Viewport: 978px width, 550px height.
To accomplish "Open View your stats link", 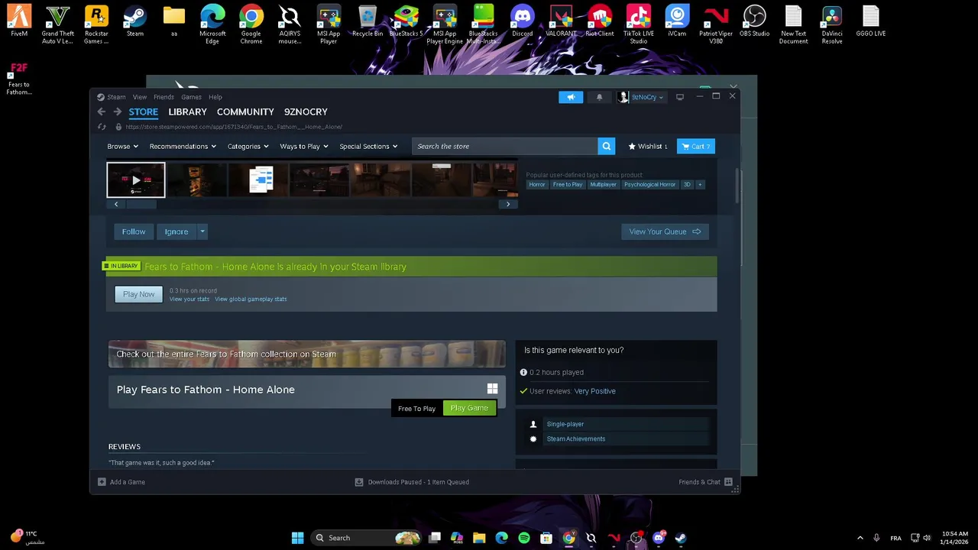I will coord(189,299).
